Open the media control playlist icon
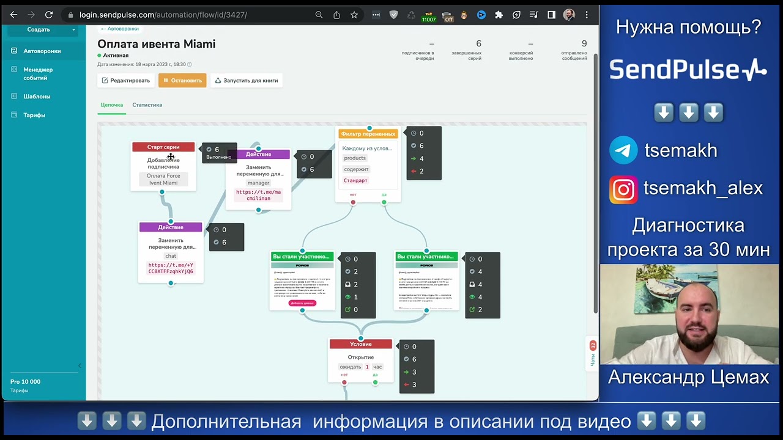The width and height of the screenshot is (783, 440). click(533, 15)
